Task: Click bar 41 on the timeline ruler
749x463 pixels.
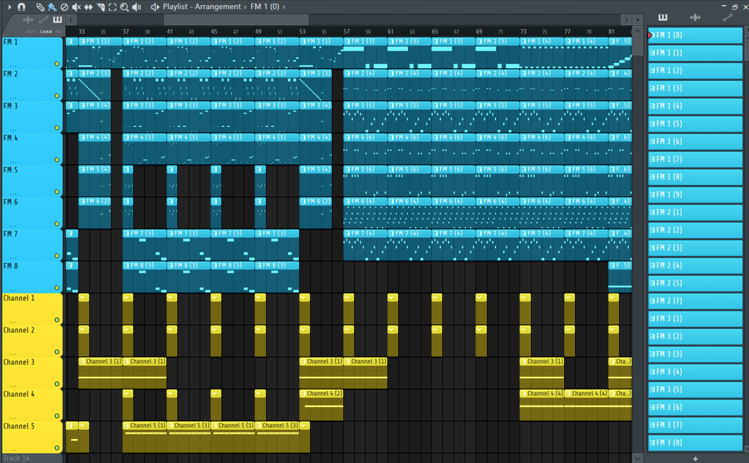Action: point(170,31)
